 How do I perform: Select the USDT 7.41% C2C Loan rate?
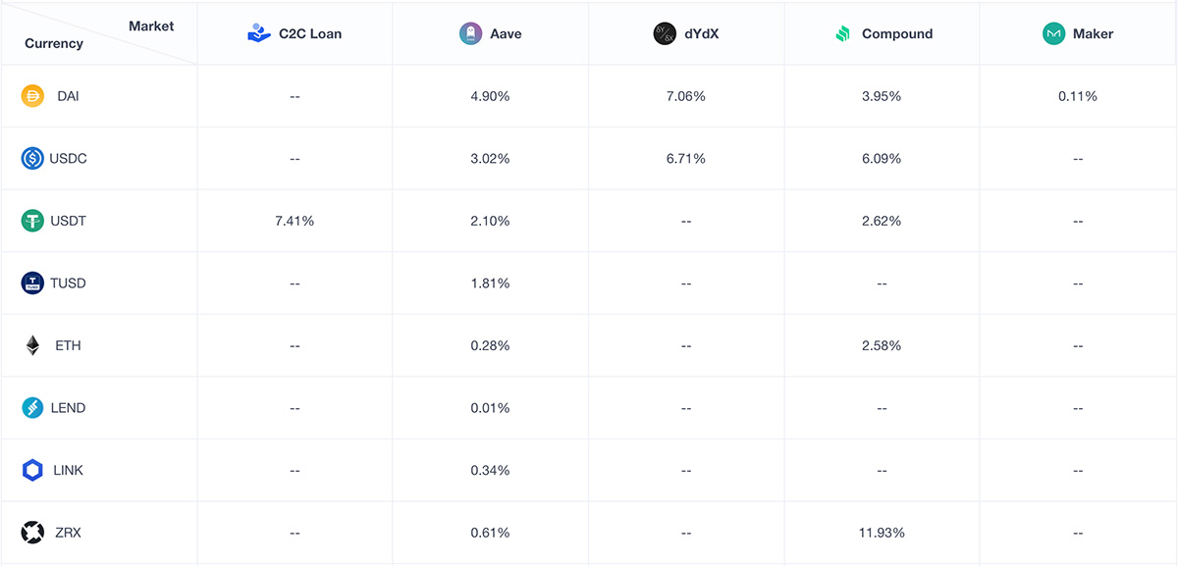(294, 221)
